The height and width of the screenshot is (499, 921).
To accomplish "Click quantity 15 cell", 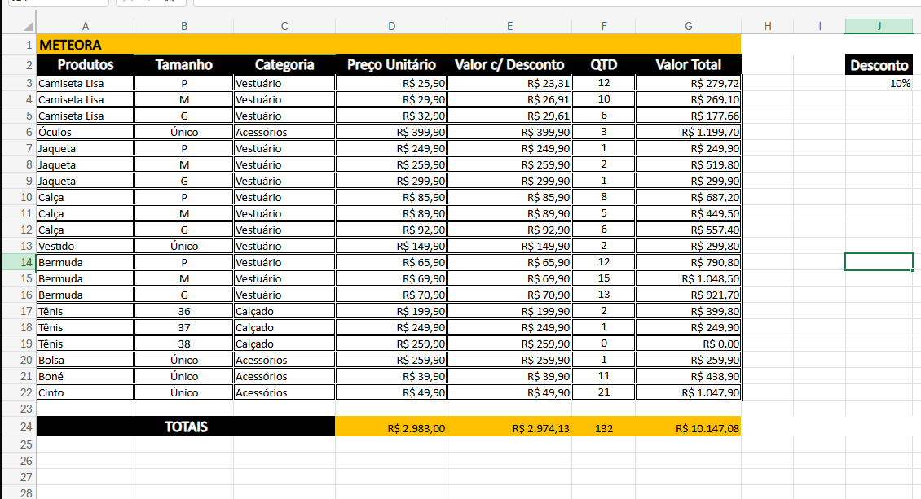I will [x=604, y=278].
